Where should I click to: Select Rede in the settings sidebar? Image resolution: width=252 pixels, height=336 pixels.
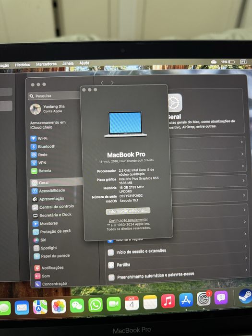(39, 155)
